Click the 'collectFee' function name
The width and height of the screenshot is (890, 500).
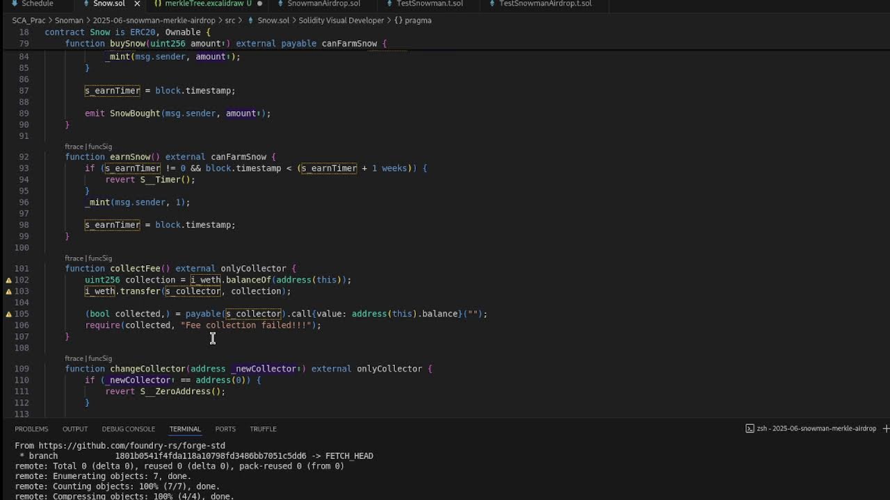click(x=135, y=269)
